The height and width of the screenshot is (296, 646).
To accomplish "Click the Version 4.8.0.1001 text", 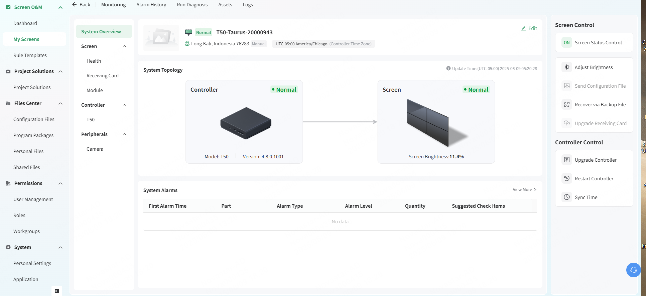I will pyautogui.click(x=263, y=157).
